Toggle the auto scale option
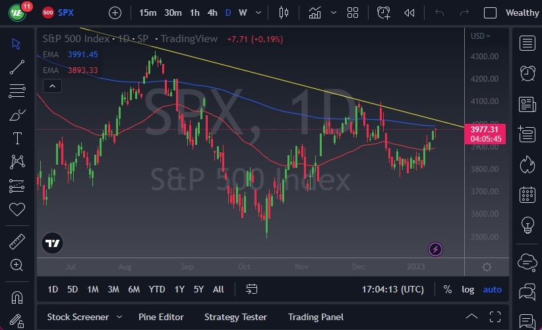 tap(492, 289)
